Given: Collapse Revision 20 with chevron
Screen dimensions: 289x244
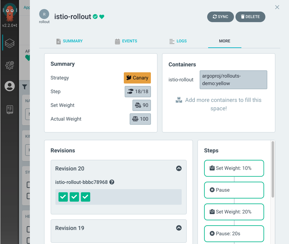Looking at the screenshot, I should [179, 168].
